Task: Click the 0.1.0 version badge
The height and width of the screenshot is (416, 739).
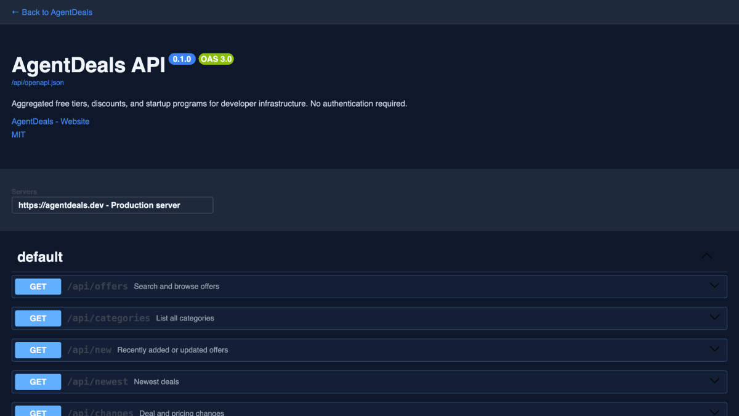Action: click(x=182, y=59)
